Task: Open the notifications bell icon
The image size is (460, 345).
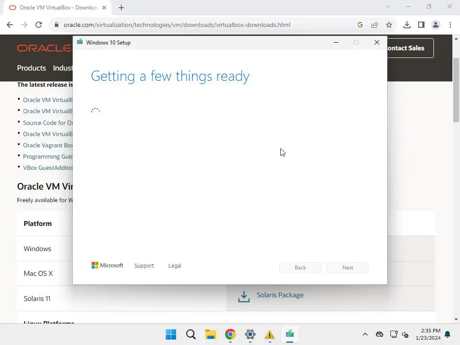Action: tap(448, 334)
